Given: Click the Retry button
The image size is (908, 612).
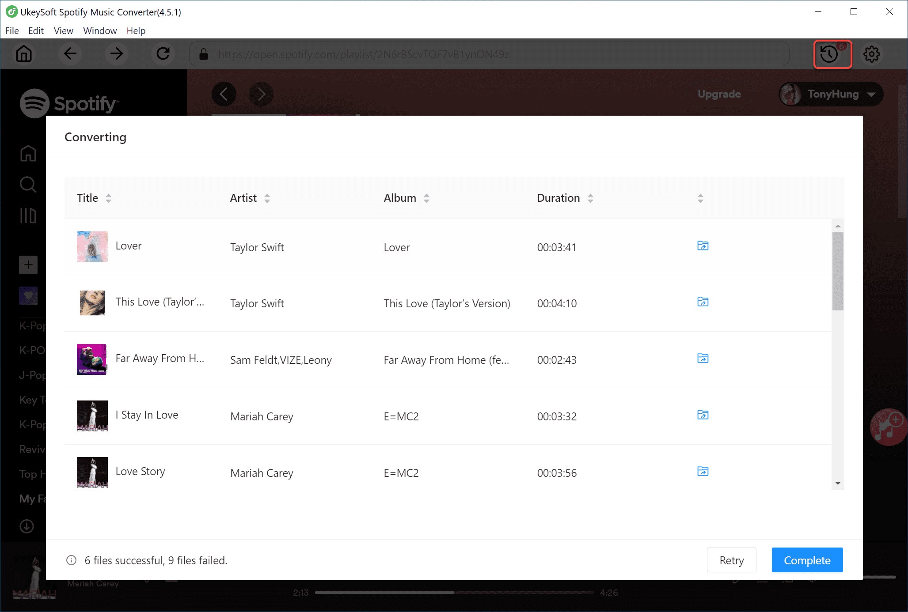Looking at the screenshot, I should (x=731, y=559).
